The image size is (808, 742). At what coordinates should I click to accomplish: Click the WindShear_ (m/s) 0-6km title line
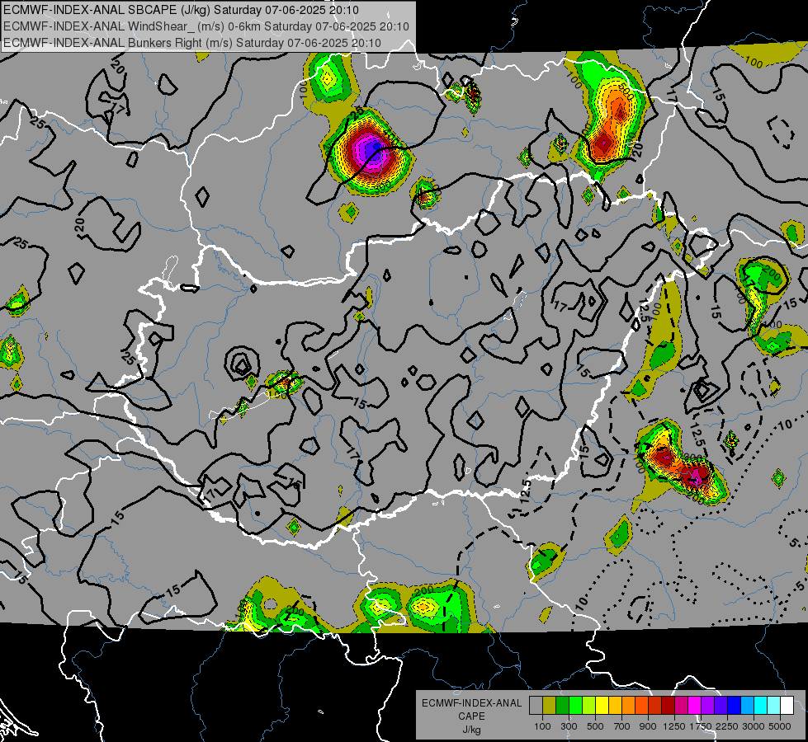coord(206,26)
